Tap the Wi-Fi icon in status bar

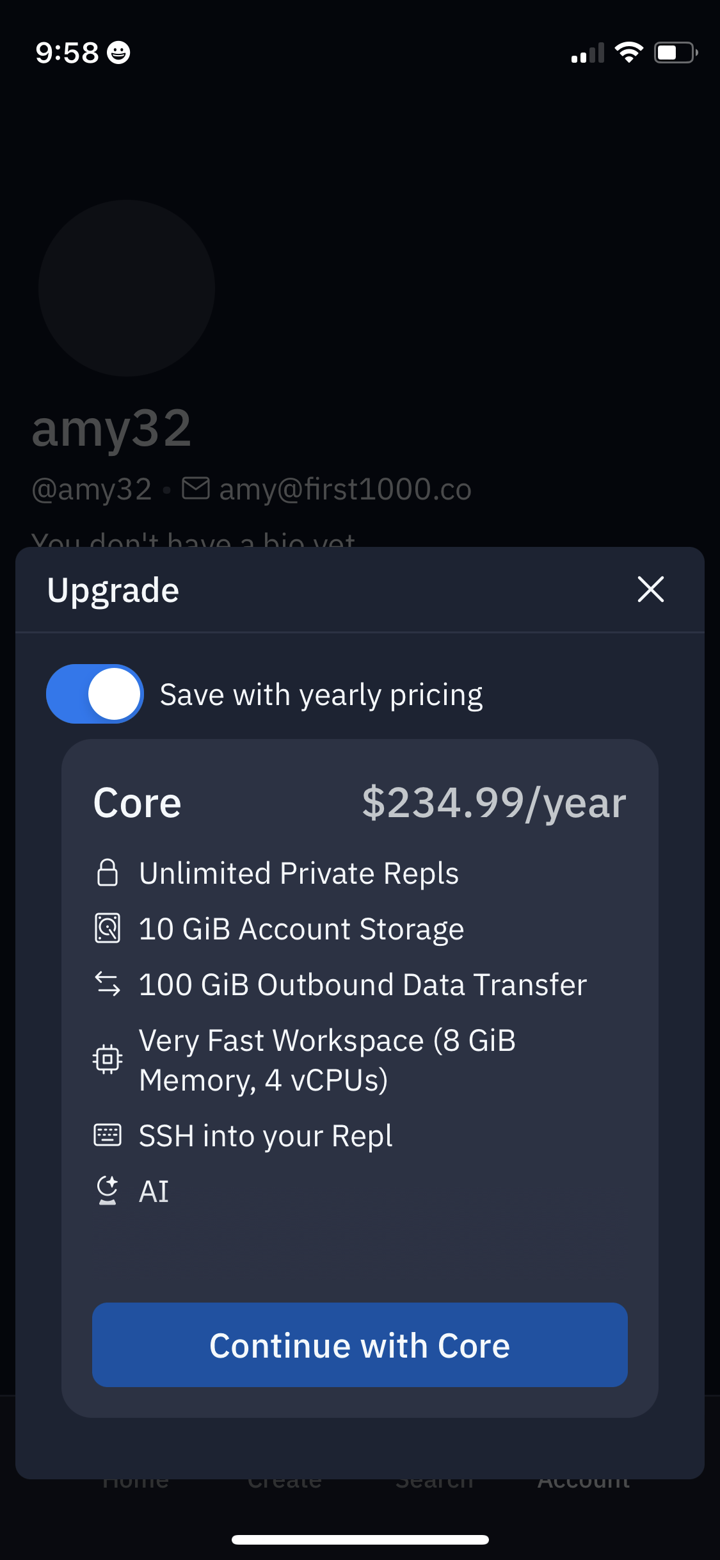pos(628,53)
